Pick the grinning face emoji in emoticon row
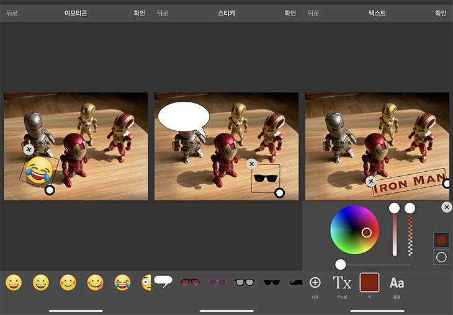The image size is (453, 315). 14,282
